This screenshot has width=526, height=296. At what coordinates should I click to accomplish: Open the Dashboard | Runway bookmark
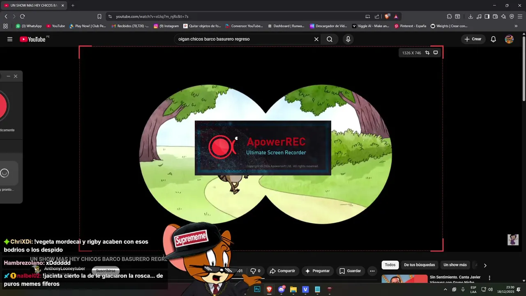pos(286,26)
